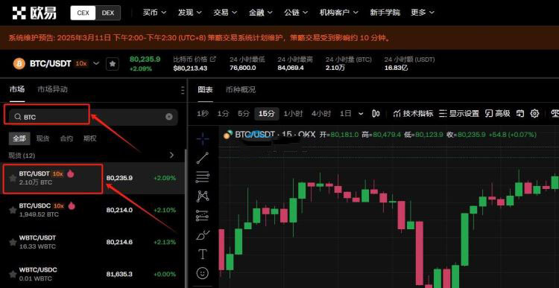Favorite BTC/USDT with header star button
Image resolution: width=559 pixels, height=288 pixels.
click(113, 64)
